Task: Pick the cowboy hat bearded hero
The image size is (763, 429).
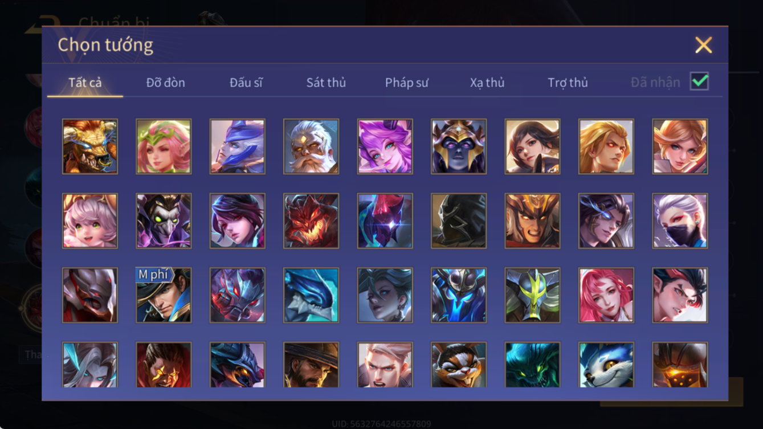Action: 311,365
